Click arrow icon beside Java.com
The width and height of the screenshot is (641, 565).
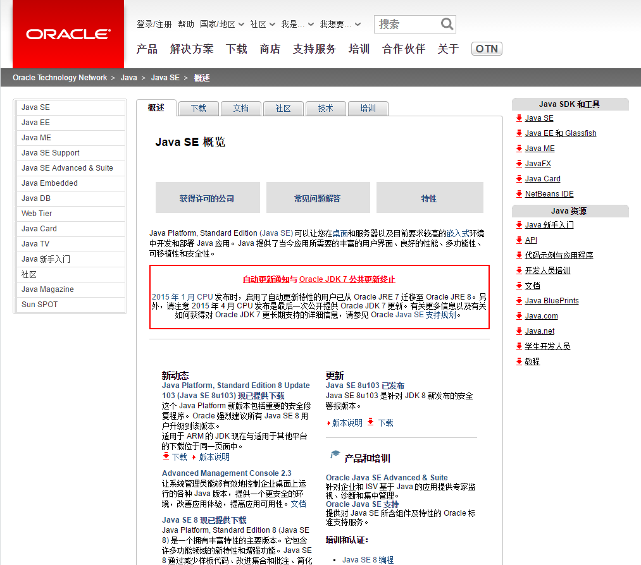[x=519, y=315]
